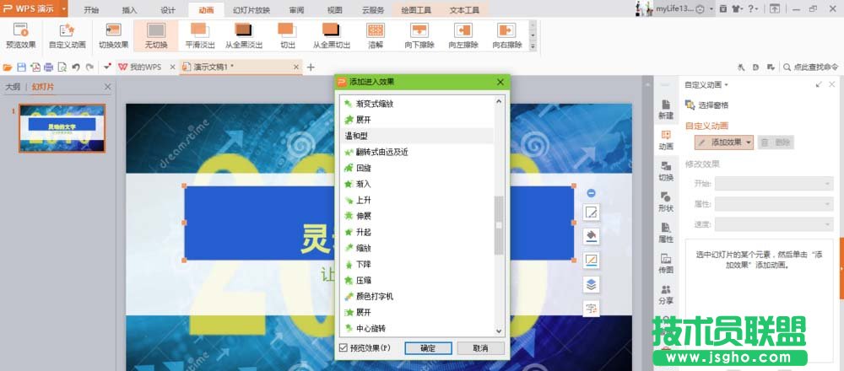Open the 属性 property dropdown in 修改效果
The width and height of the screenshot is (844, 371).
[x=774, y=204]
